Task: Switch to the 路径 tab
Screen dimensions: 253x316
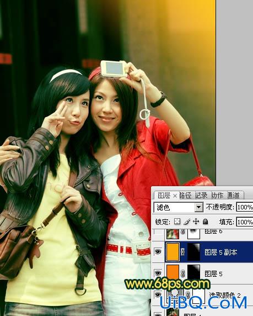Action: tap(185, 195)
